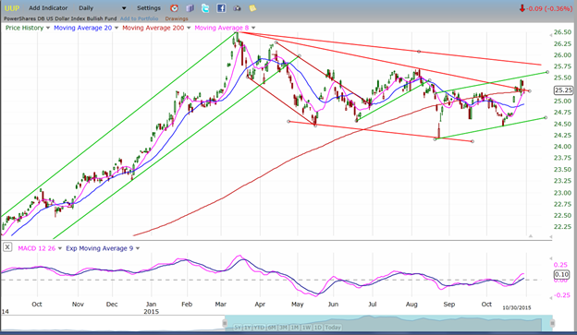Click the alarm clock alert icon

click(x=174, y=8)
